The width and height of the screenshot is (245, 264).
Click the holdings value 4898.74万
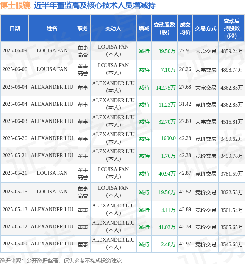click(x=231, y=70)
